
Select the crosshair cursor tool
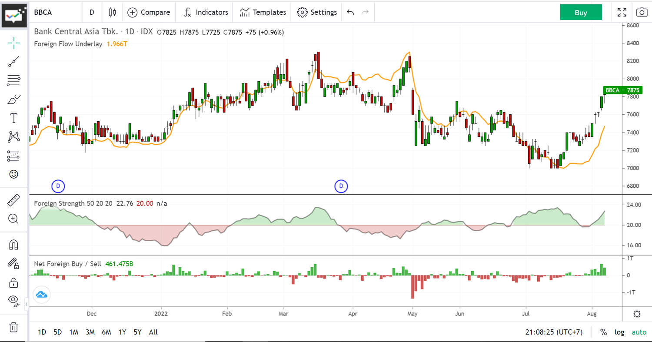coord(13,43)
